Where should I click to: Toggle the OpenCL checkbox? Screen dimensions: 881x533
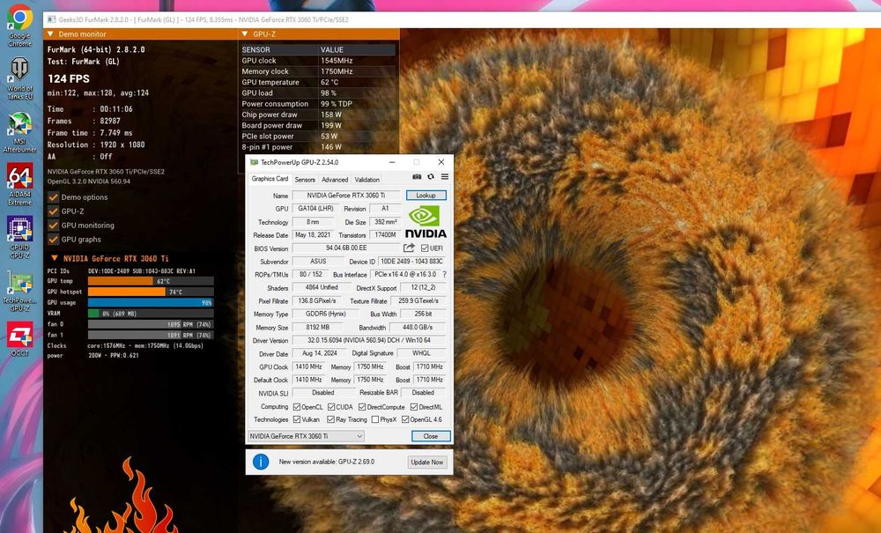click(297, 407)
